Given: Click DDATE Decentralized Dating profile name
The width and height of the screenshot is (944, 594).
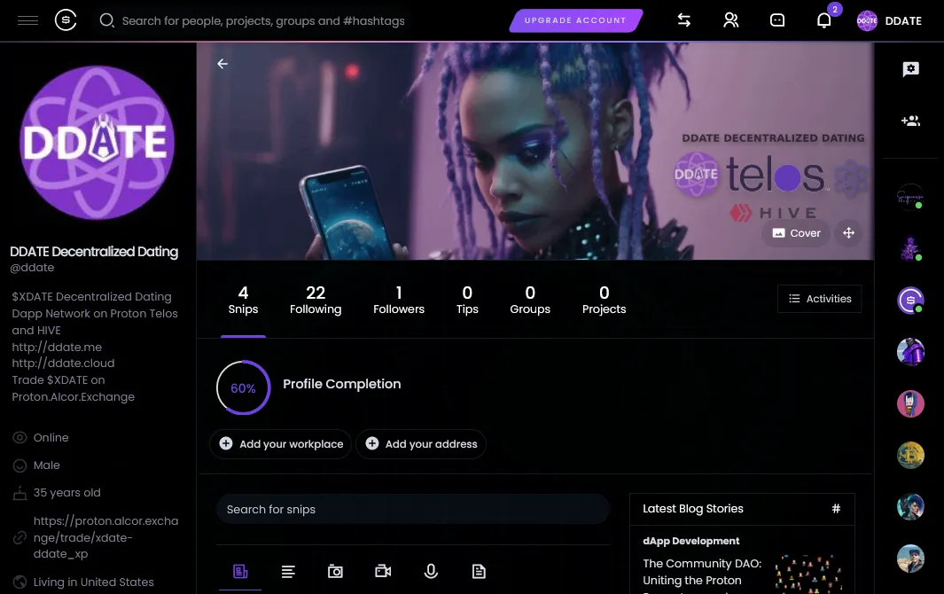Looking at the screenshot, I should tap(94, 251).
